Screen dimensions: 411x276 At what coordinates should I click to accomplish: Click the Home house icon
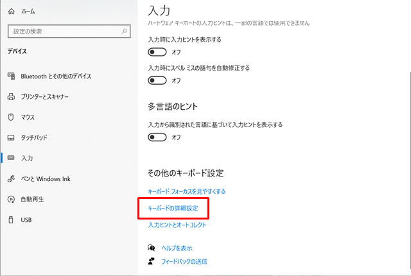12,12
